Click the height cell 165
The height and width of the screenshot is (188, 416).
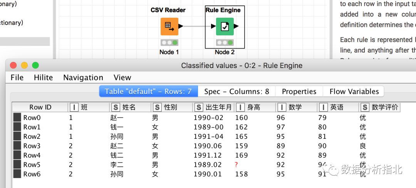point(242,136)
